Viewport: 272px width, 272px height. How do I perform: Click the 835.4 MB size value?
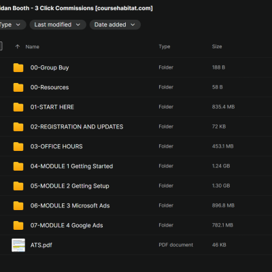pyautogui.click(x=223, y=107)
